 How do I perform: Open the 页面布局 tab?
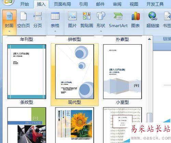62,4
